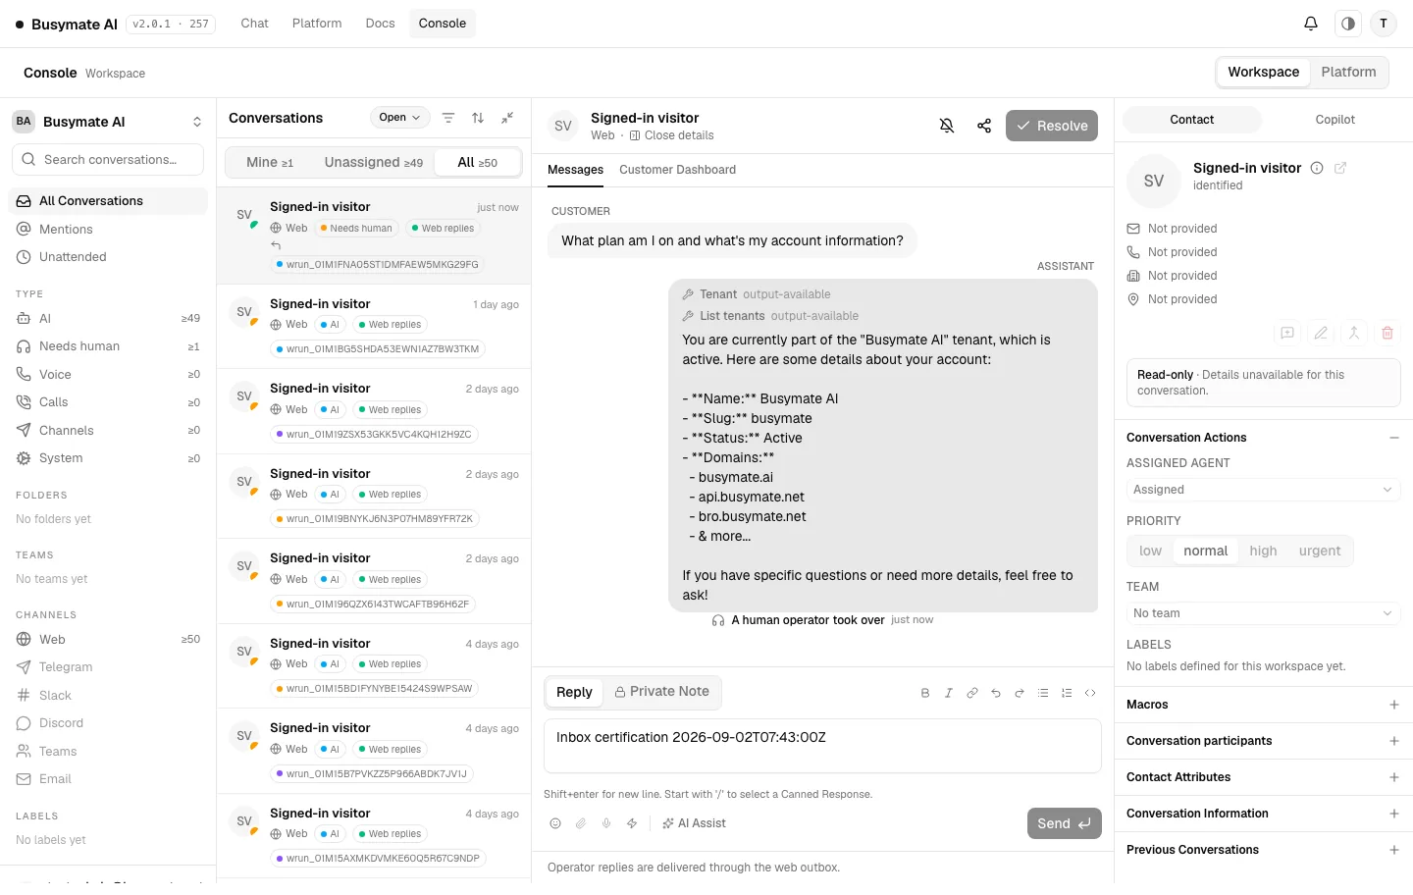Open Mentions in sidebar

click(108, 230)
